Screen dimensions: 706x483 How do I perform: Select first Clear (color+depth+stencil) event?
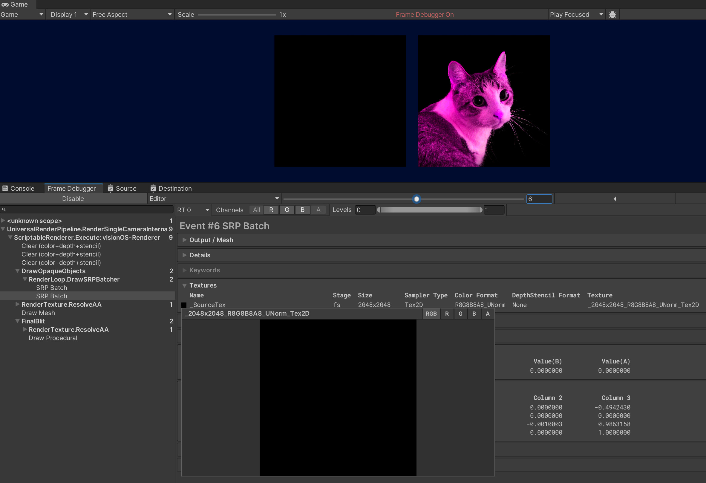coord(61,246)
